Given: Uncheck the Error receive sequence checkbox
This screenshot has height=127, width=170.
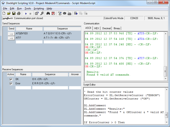Looking at the screenshot, I should 11,84.
